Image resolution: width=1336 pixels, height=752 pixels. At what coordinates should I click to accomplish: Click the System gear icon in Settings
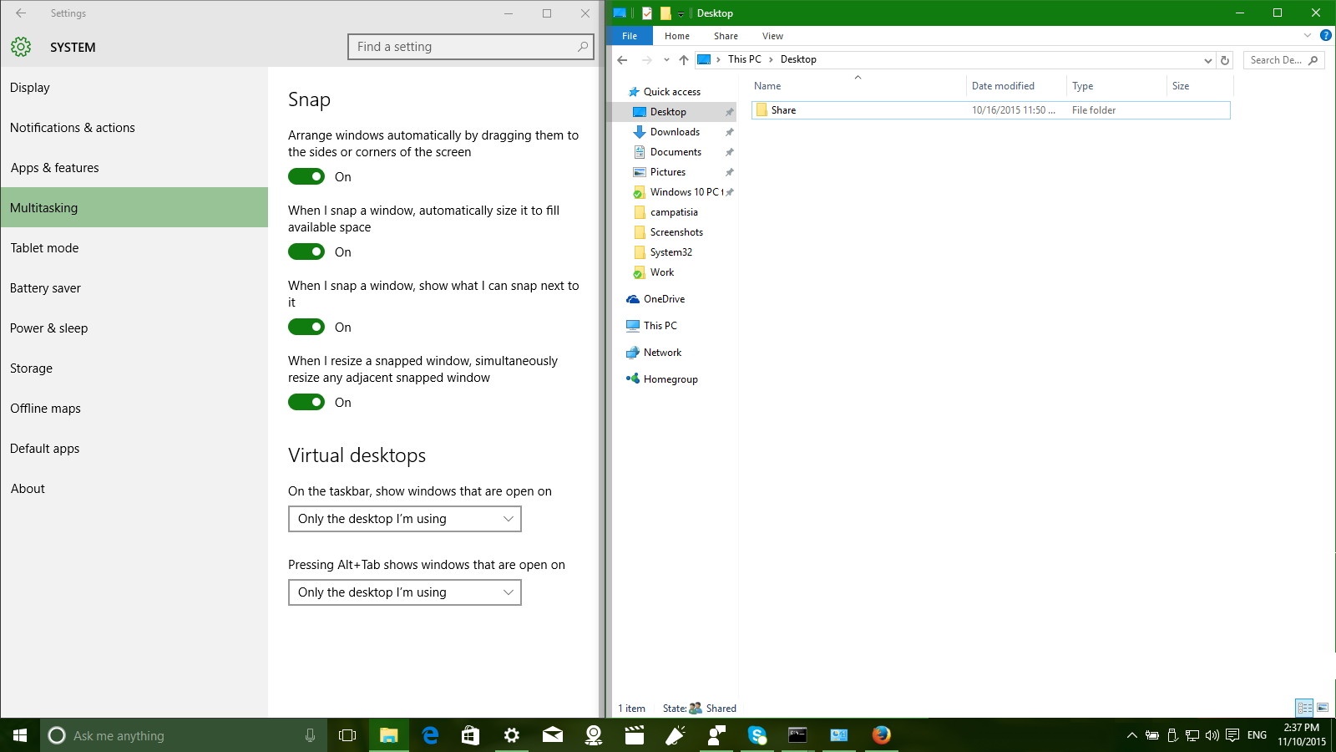21,47
